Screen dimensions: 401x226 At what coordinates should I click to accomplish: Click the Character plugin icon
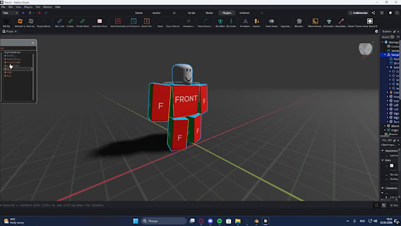pyautogui.click(x=329, y=21)
